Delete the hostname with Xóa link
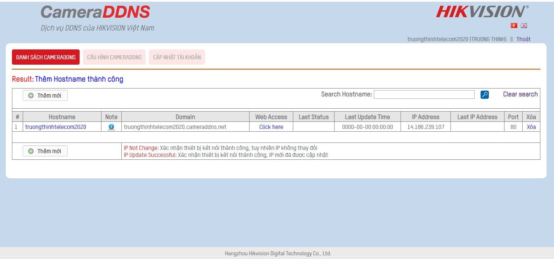This screenshot has height=259, width=554. click(531, 127)
